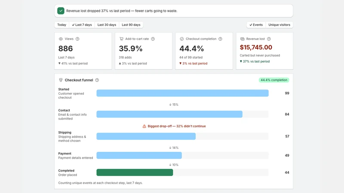
Task: Click the cart icon beside Add-to-cart rate
Action: click(121, 39)
